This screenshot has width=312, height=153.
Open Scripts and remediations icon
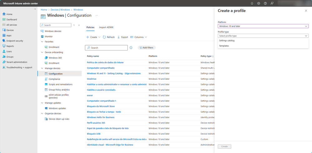(x=46, y=84)
